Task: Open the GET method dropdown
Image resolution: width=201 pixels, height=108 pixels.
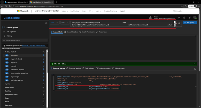Action: 55,23
